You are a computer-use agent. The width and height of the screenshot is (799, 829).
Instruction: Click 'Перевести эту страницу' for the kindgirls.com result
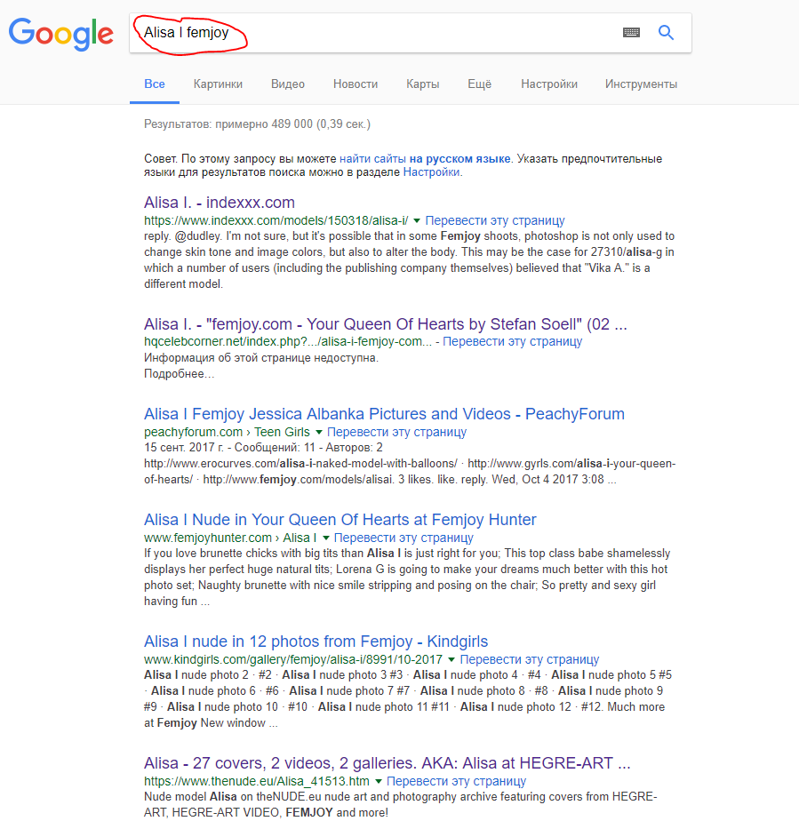click(x=529, y=659)
